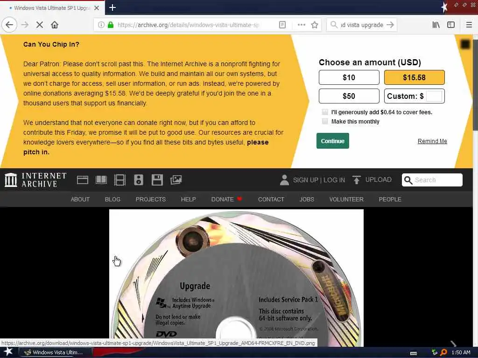
Task: Click SIGN UP | LOG IN link
Action: [x=319, y=180]
